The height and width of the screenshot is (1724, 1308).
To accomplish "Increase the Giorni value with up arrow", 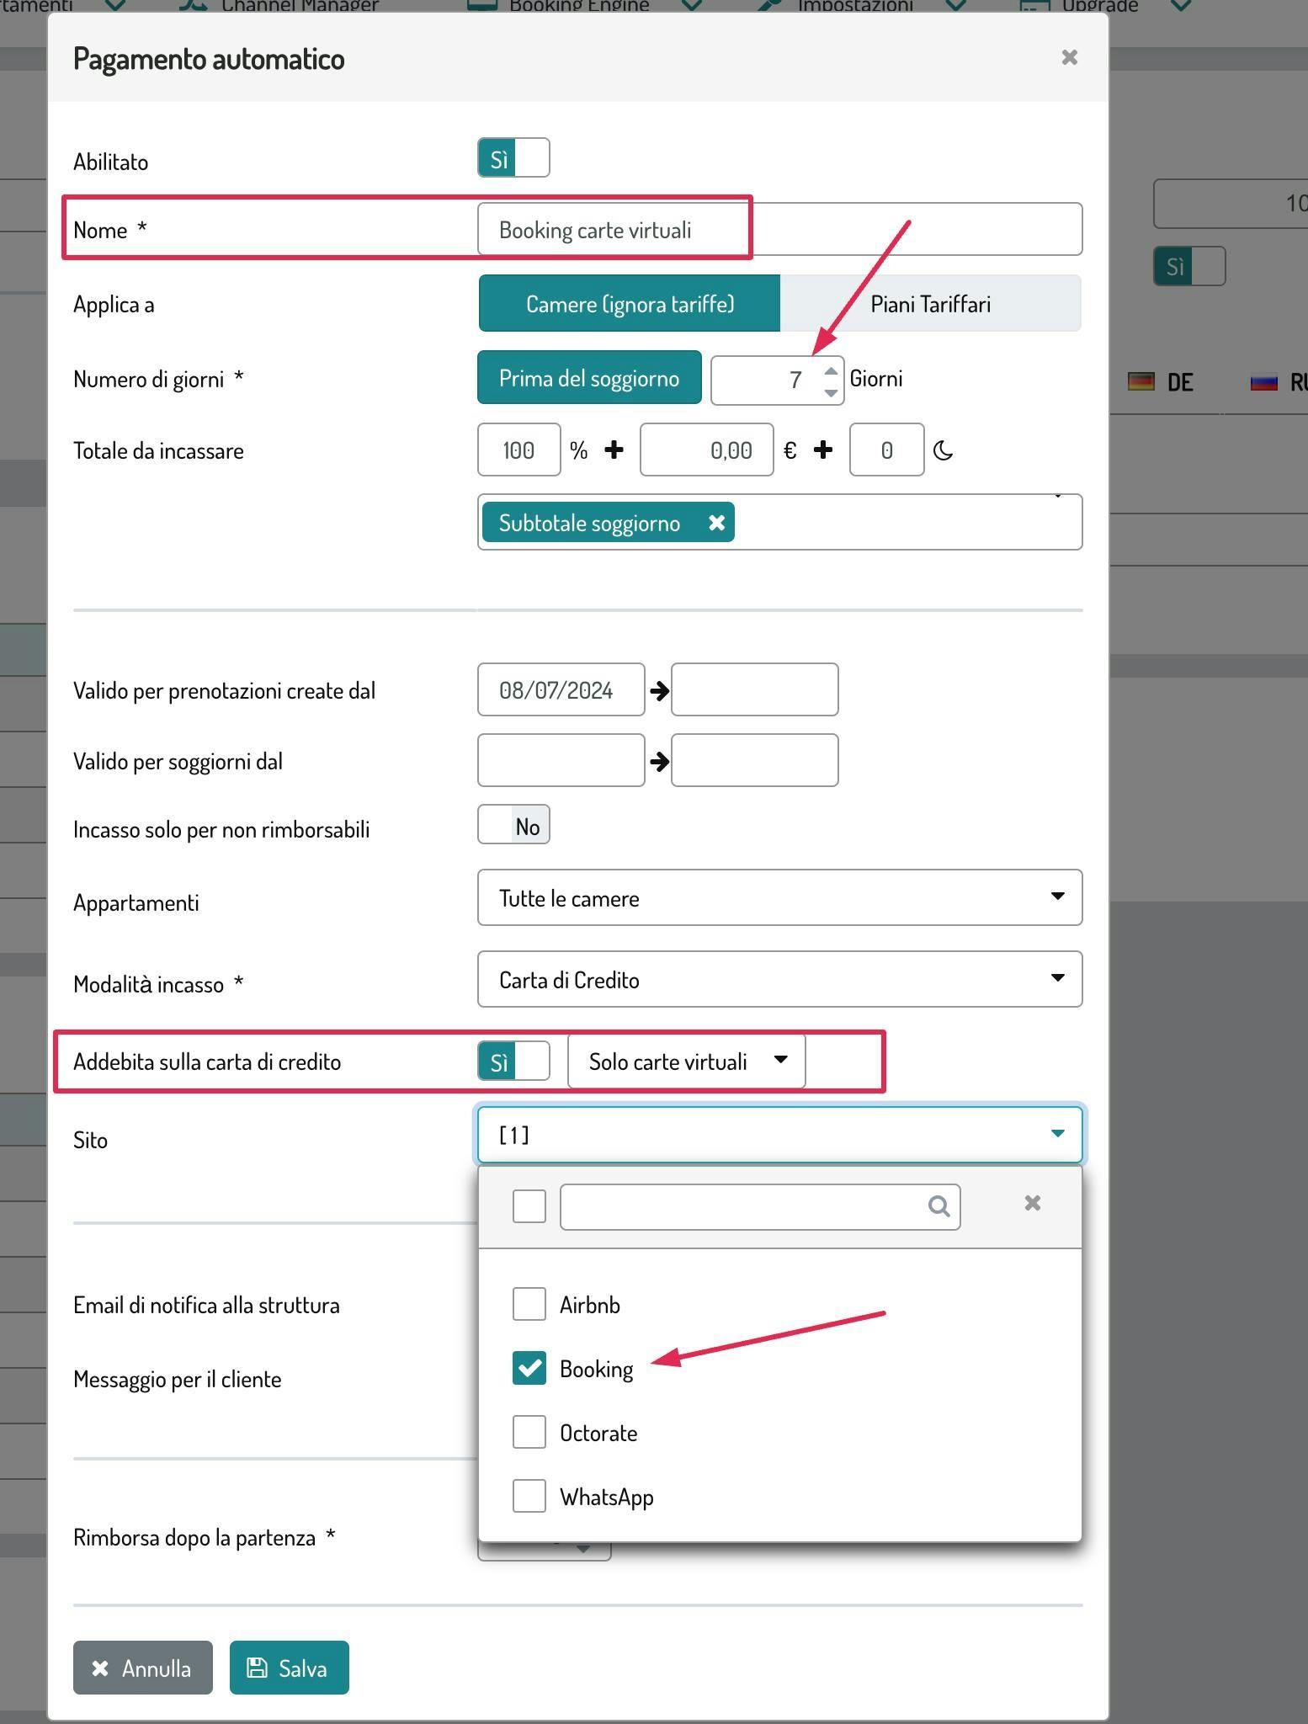I will coord(831,370).
